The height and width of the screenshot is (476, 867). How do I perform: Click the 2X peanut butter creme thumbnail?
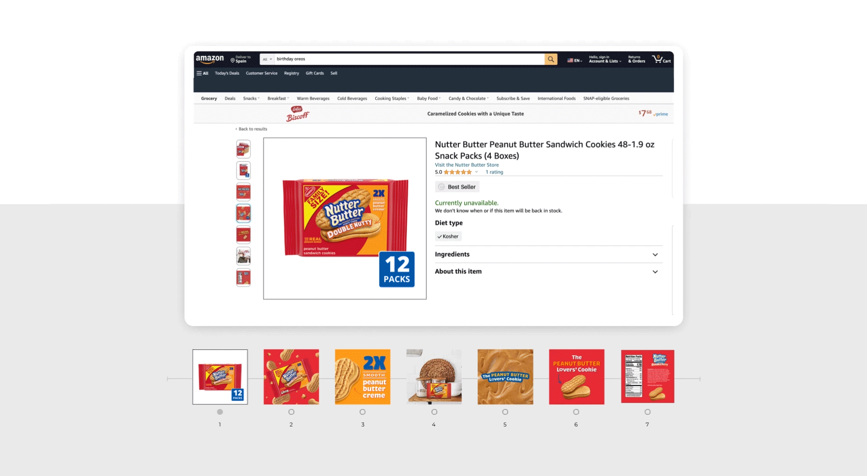[363, 377]
